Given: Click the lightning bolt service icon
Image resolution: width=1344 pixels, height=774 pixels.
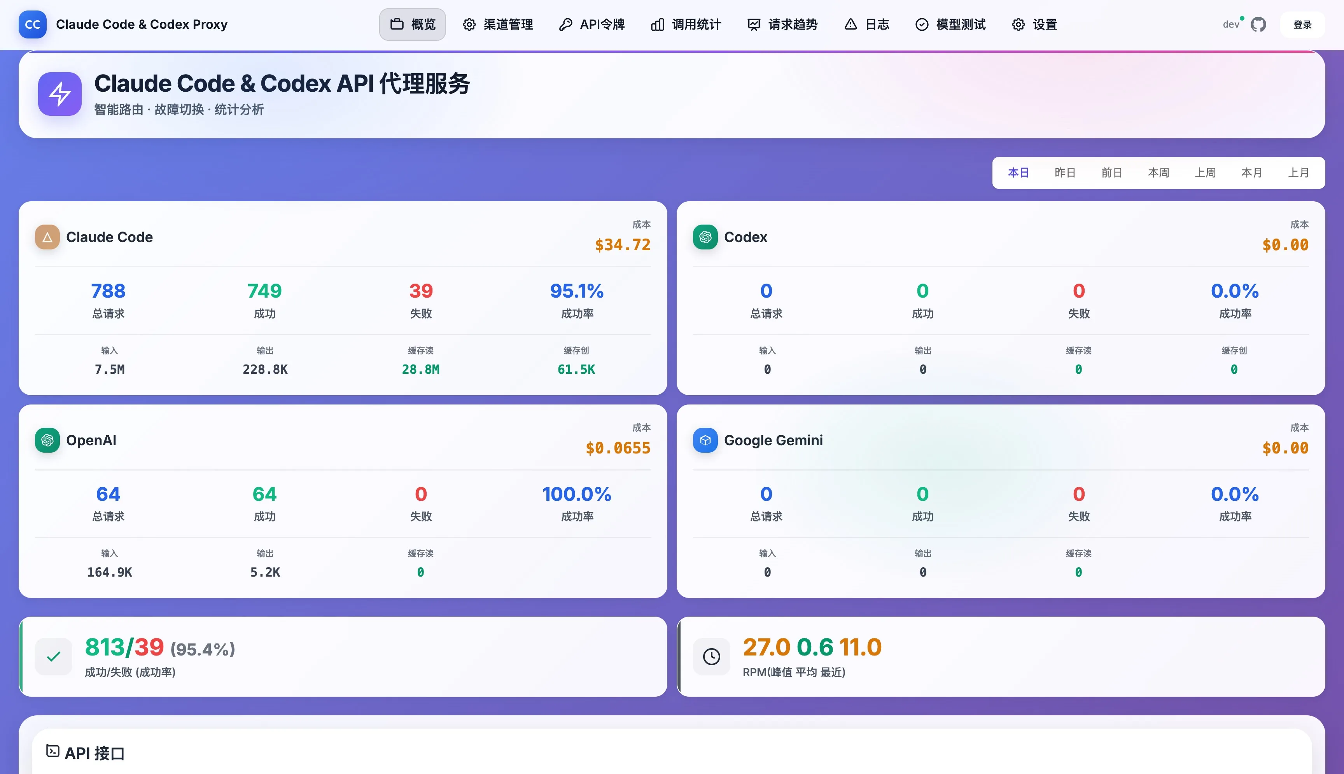Looking at the screenshot, I should pos(59,94).
